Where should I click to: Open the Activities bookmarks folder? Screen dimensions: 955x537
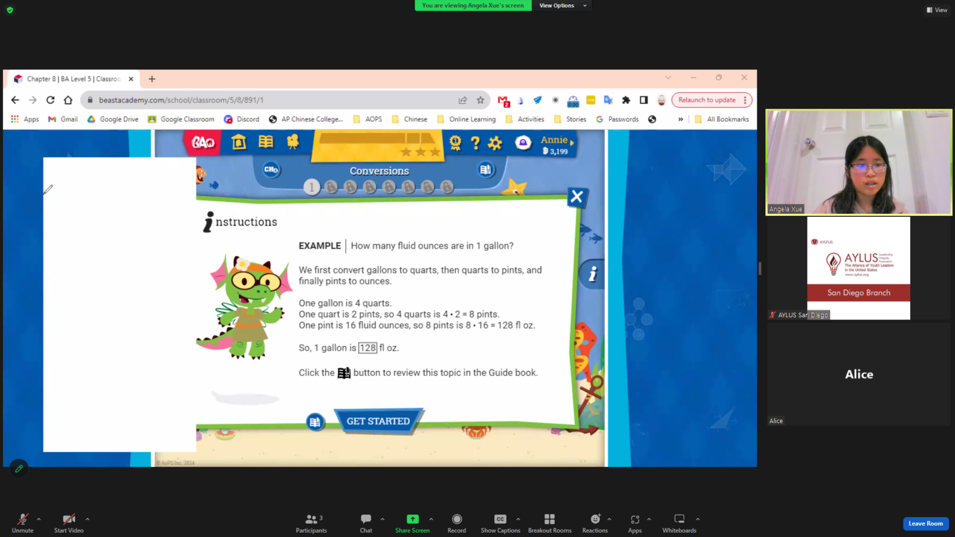525,119
